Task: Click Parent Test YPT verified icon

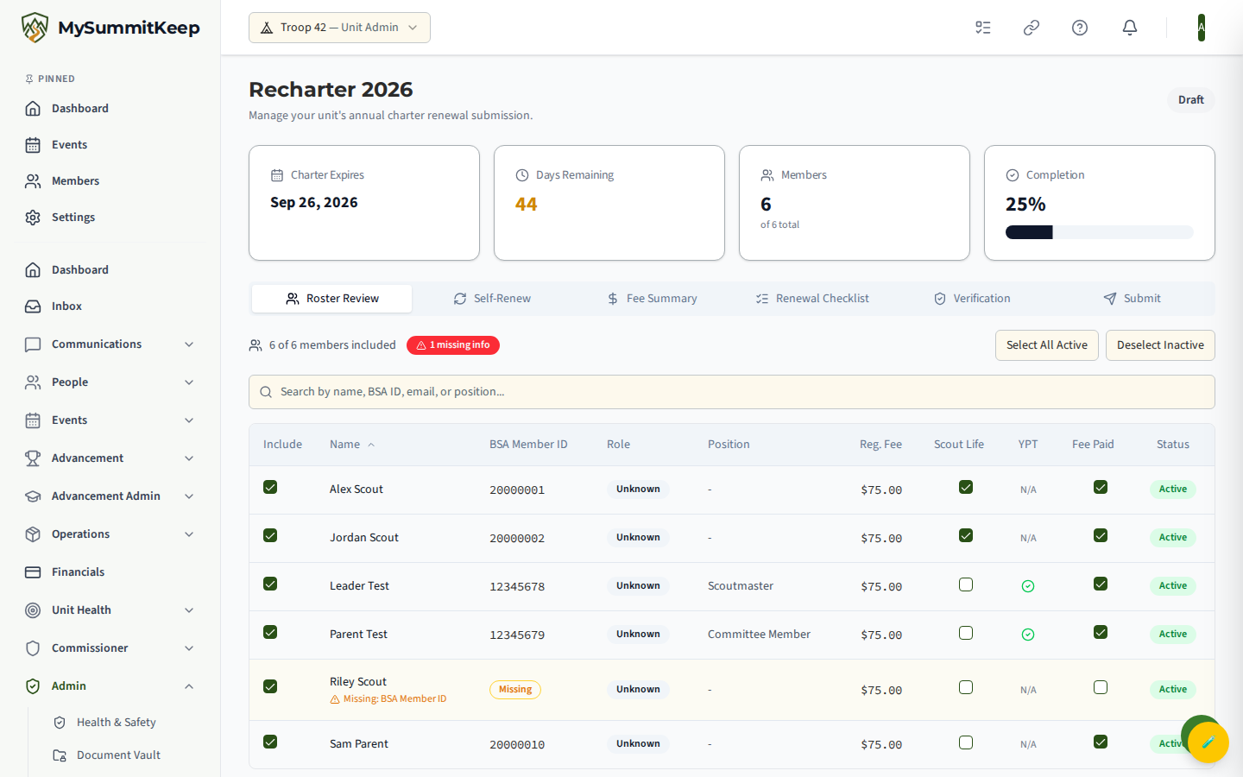Action: coord(1028,635)
